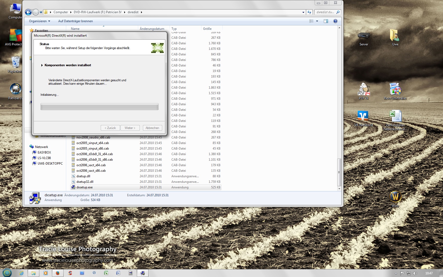Open Papierkorb recycle bin

click(x=15, y=64)
